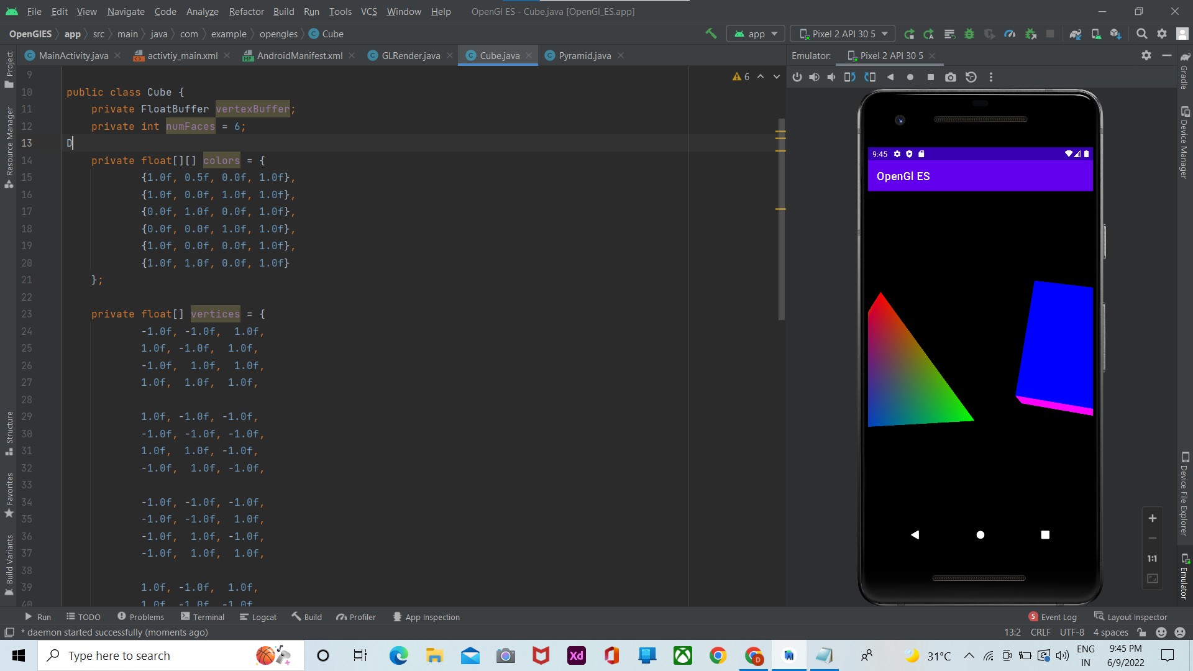The height and width of the screenshot is (671, 1193).
Task: Toggle emulator zoom mode with the 1:1 icon
Action: click(1153, 559)
